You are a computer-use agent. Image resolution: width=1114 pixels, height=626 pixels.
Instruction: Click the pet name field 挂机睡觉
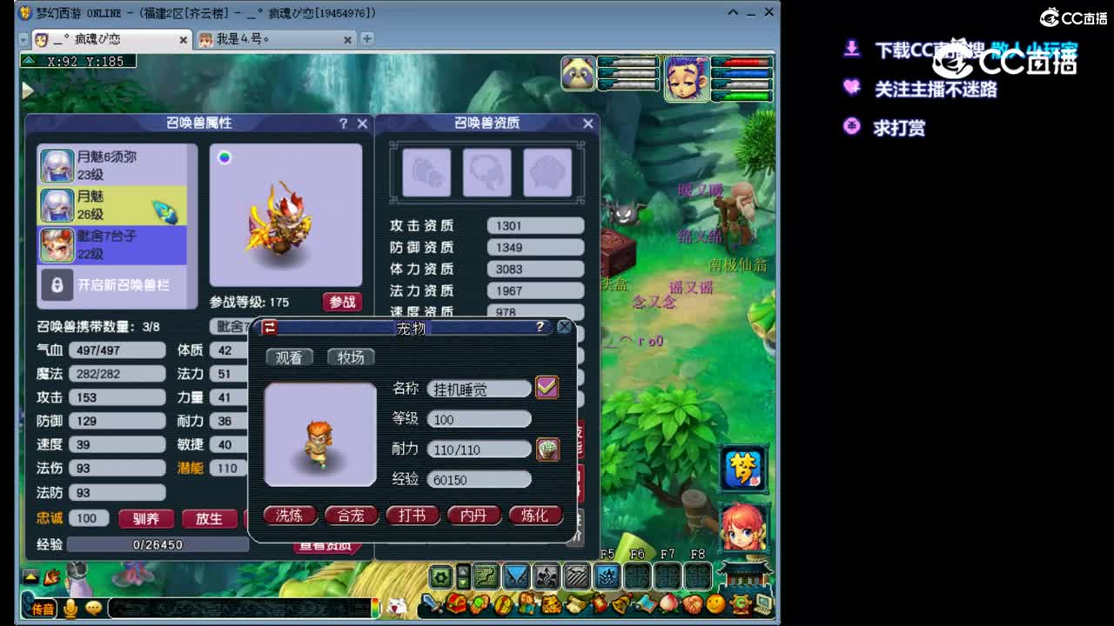click(479, 390)
